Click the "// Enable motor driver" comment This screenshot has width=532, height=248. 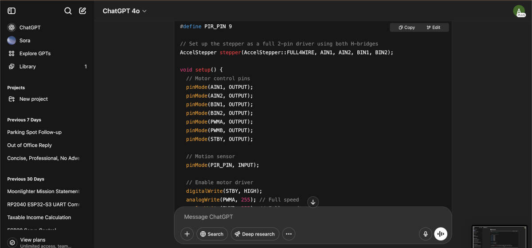pyautogui.click(x=219, y=182)
